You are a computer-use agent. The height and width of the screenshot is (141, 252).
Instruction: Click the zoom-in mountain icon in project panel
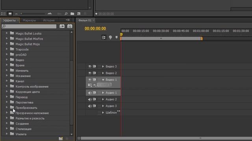(50, 14)
